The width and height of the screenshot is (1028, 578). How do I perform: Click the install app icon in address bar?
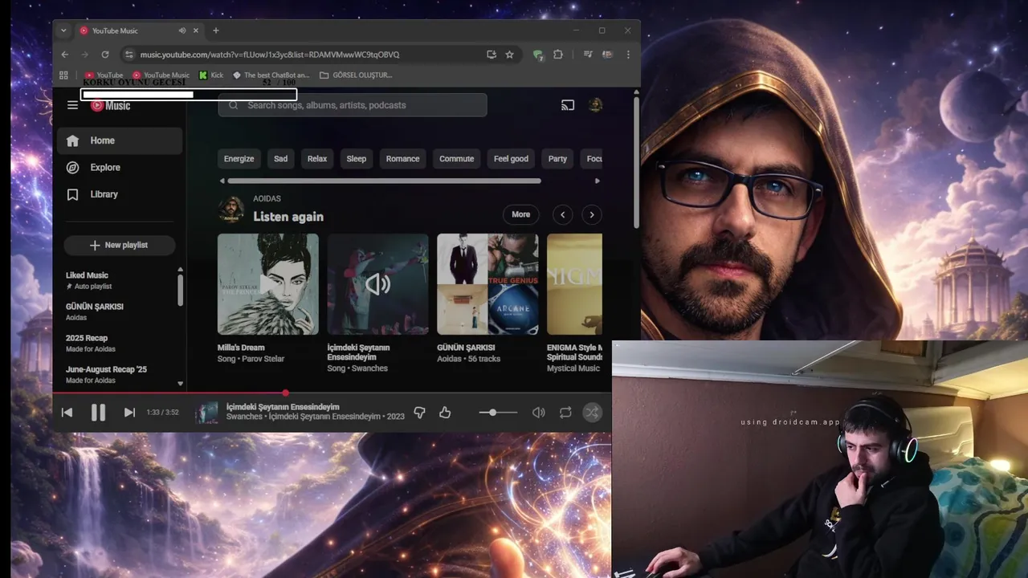[492, 55]
